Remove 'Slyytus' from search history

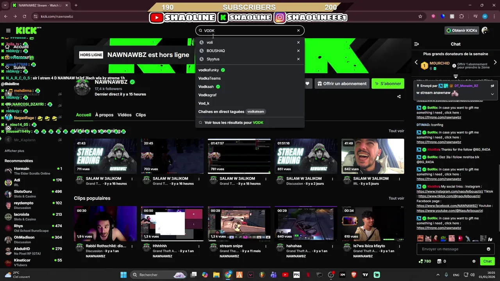pos(298,59)
